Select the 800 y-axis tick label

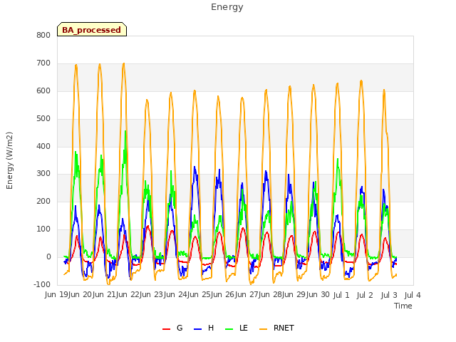click(x=43, y=35)
